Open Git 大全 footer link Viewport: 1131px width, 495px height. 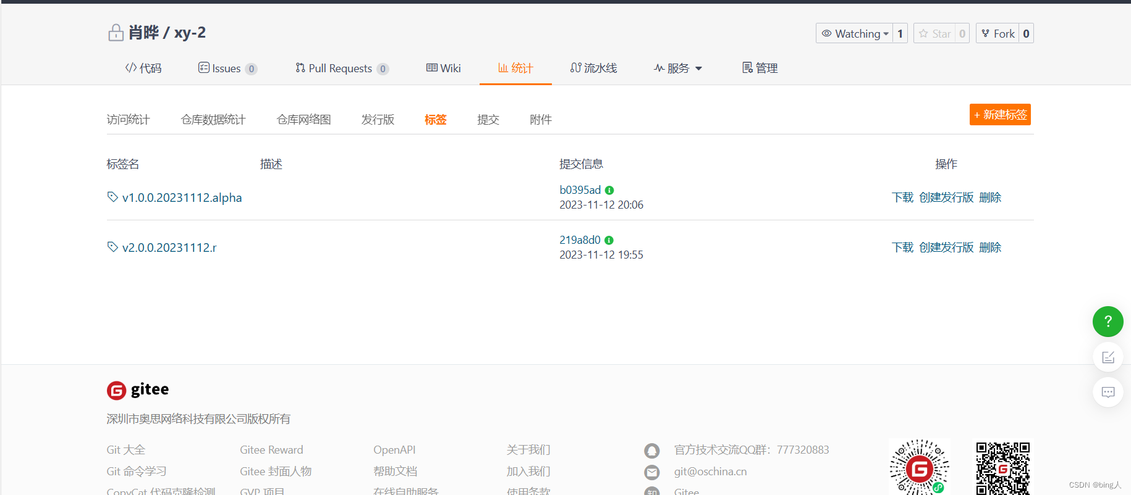[126, 450]
